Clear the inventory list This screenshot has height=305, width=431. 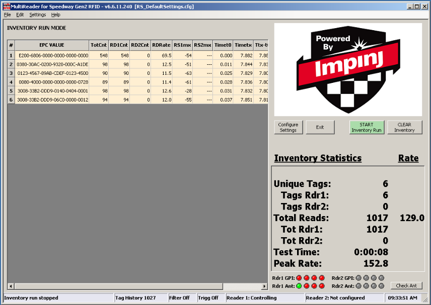coord(405,127)
